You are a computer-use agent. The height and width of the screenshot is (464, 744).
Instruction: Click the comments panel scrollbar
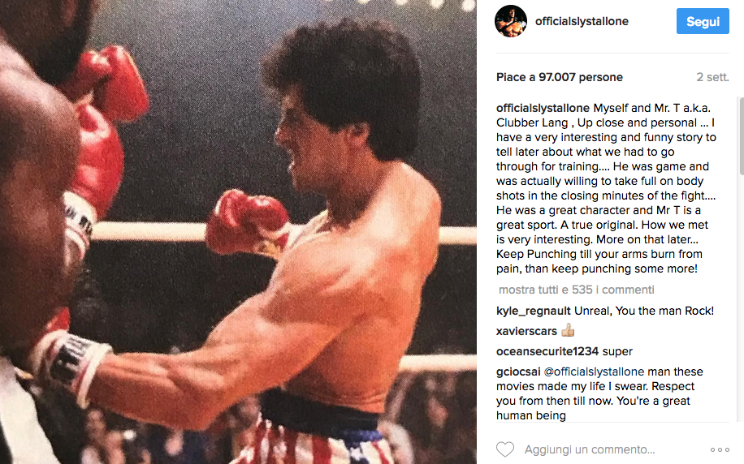point(741,136)
